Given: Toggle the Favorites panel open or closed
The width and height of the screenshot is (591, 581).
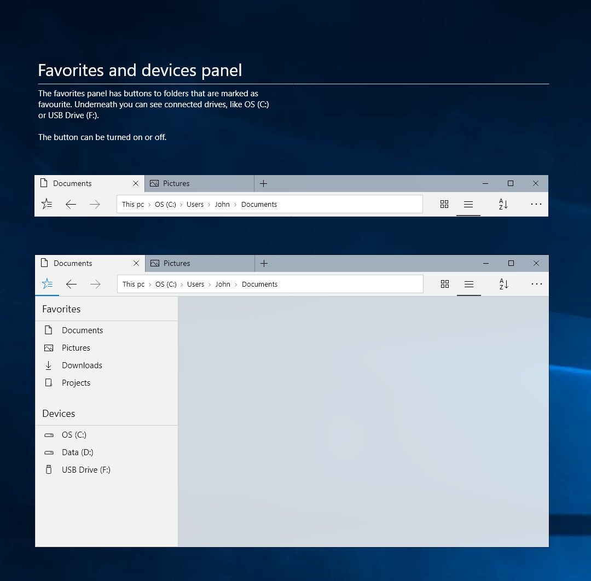Looking at the screenshot, I should click(47, 284).
